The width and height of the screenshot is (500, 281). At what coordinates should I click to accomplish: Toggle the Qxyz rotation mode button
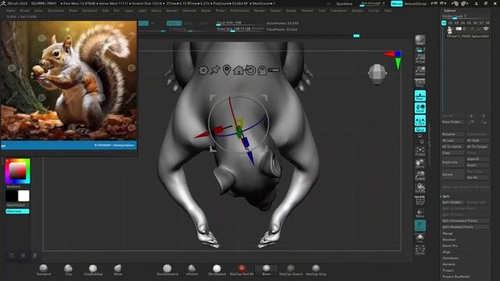(x=420, y=130)
